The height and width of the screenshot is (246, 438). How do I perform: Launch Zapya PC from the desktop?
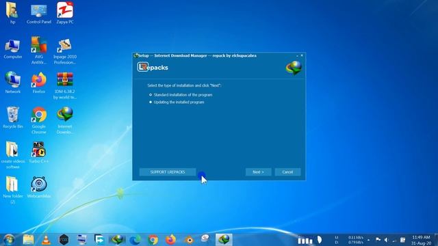point(65,13)
